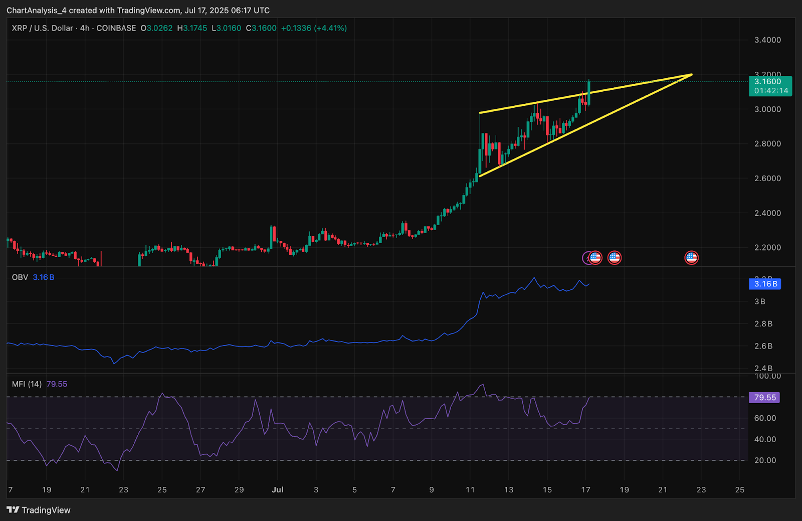This screenshot has width=802, height=521.
Task: Click the 27 date on the time axis
Action: coord(200,490)
